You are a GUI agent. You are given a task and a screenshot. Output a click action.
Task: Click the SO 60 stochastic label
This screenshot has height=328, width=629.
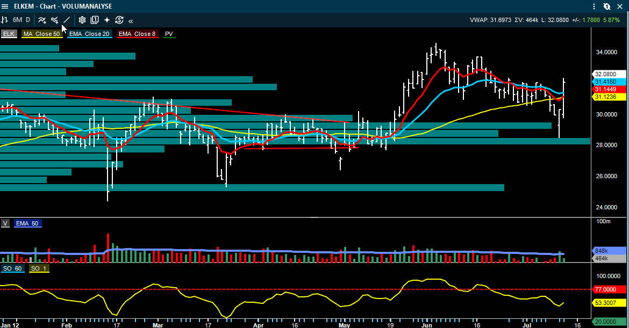12,268
